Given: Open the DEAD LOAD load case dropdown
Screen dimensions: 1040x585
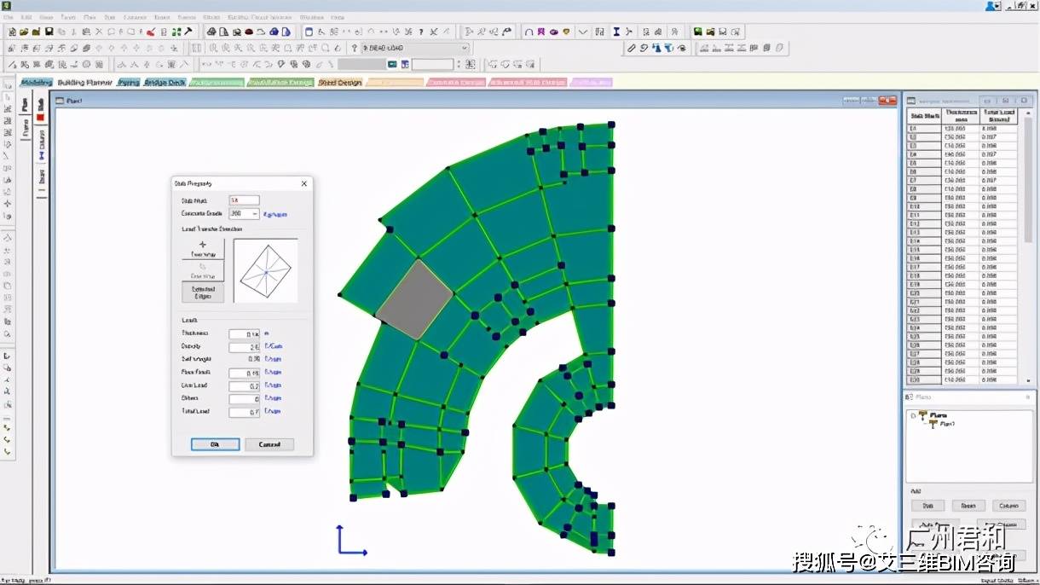Looking at the screenshot, I should point(464,48).
